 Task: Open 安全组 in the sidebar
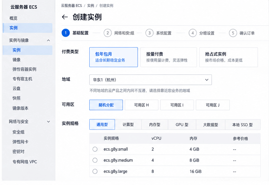click(18, 132)
